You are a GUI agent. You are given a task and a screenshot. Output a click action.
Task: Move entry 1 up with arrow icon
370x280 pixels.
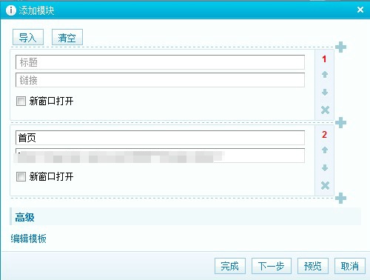[325, 74]
